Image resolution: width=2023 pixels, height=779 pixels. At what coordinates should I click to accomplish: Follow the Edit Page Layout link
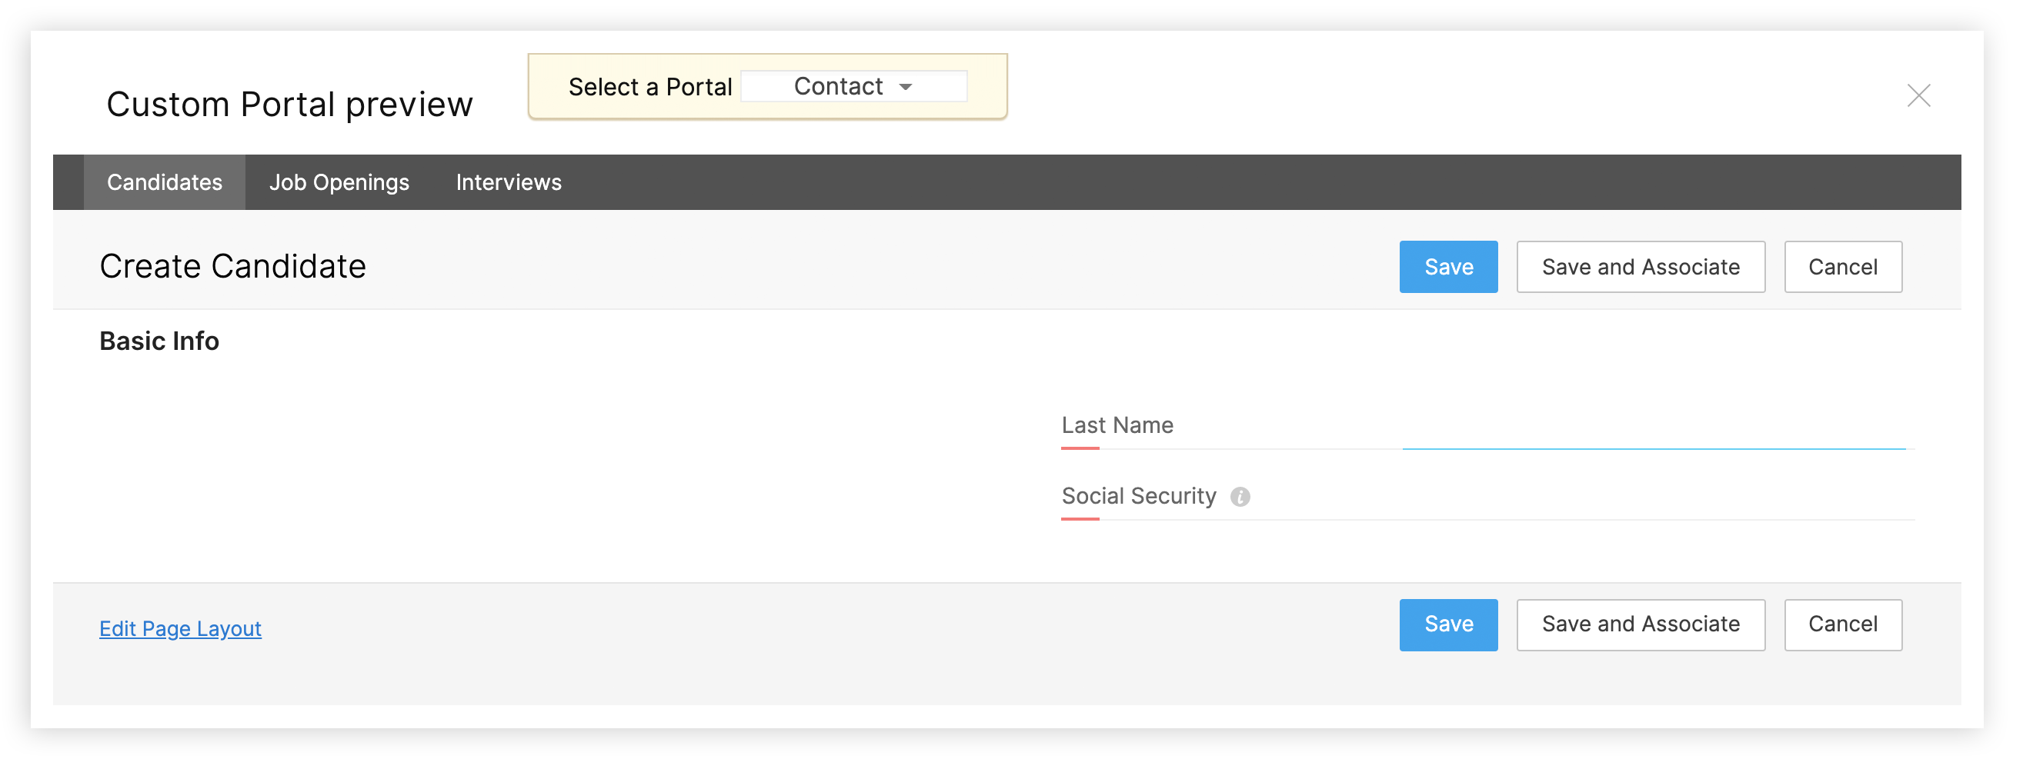click(x=180, y=628)
